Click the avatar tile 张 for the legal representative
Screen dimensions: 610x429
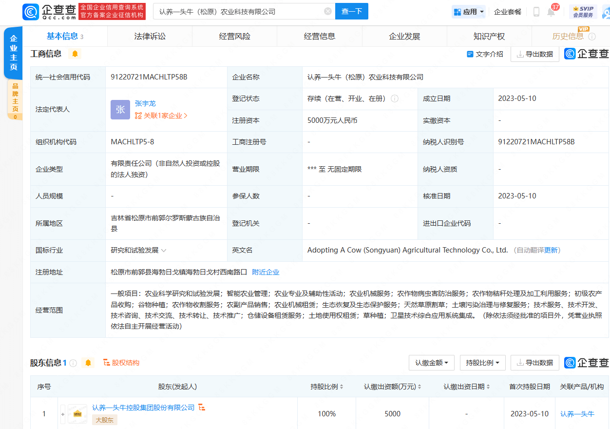[120, 110]
